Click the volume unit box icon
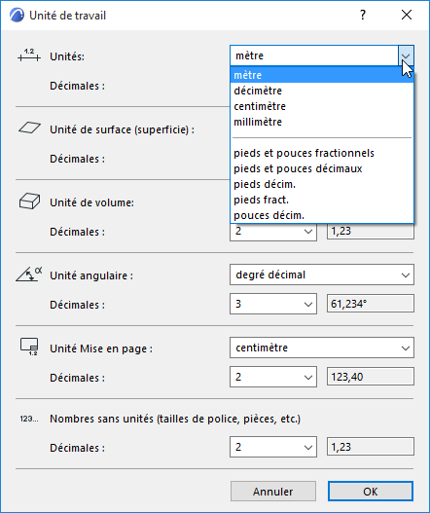This screenshot has height=513, width=430. 29,201
